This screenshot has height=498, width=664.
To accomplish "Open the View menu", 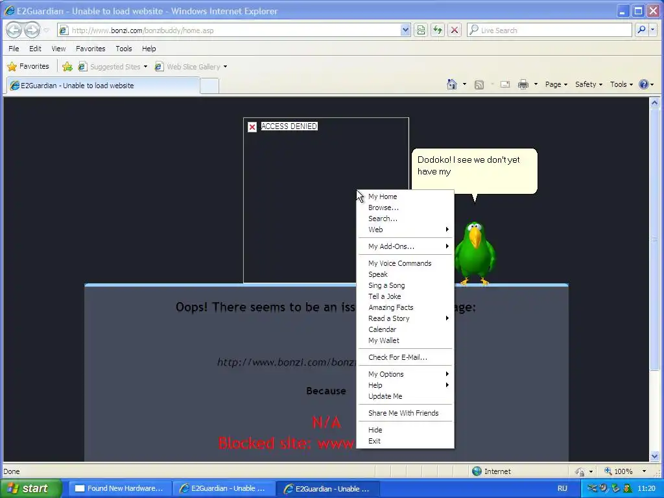I will pos(58,49).
